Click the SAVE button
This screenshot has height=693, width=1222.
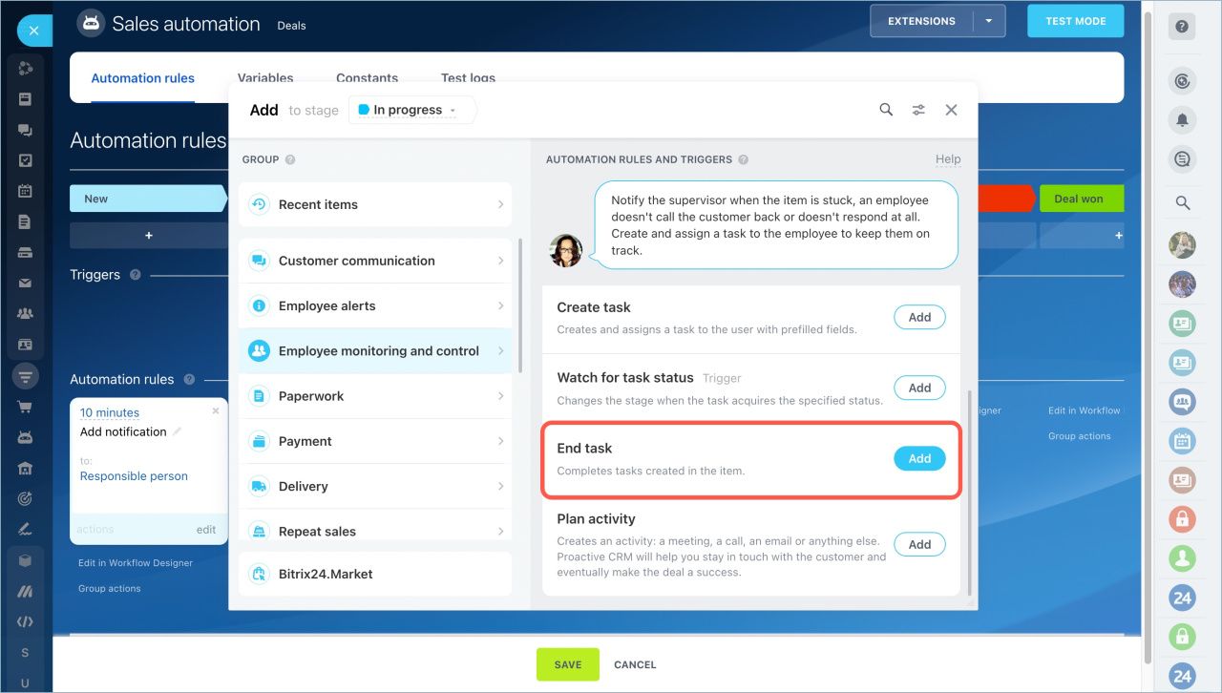click(x=568, y=664)
